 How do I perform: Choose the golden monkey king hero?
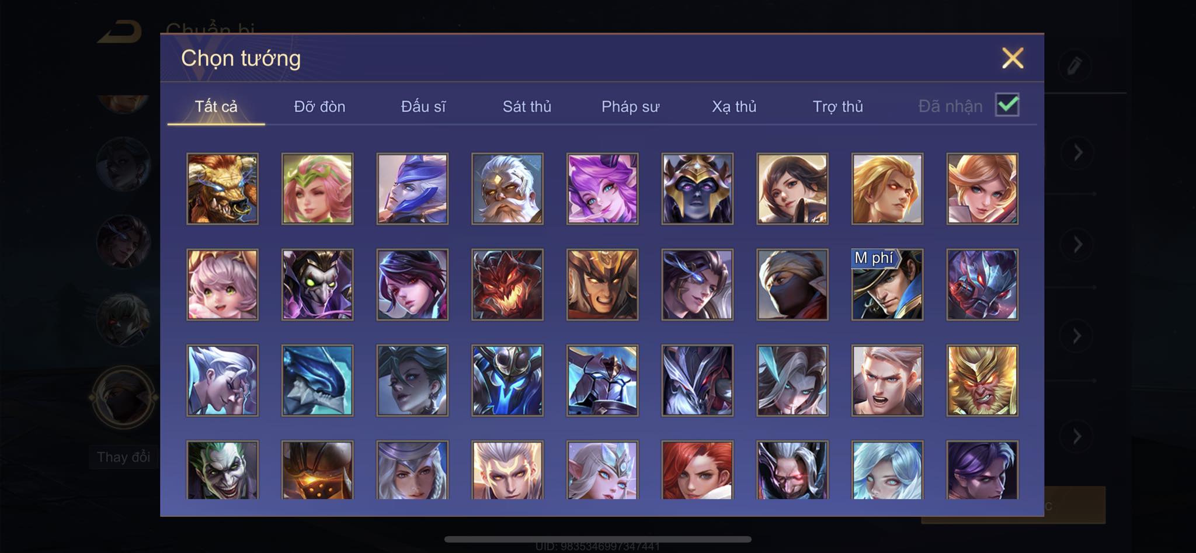click(982, 380)
